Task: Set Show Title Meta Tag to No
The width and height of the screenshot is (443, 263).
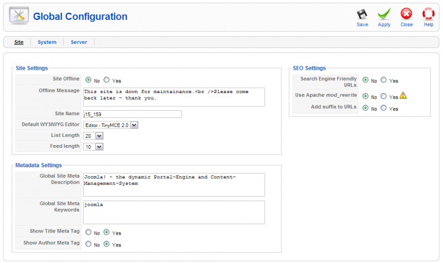Action: point(88,232)
